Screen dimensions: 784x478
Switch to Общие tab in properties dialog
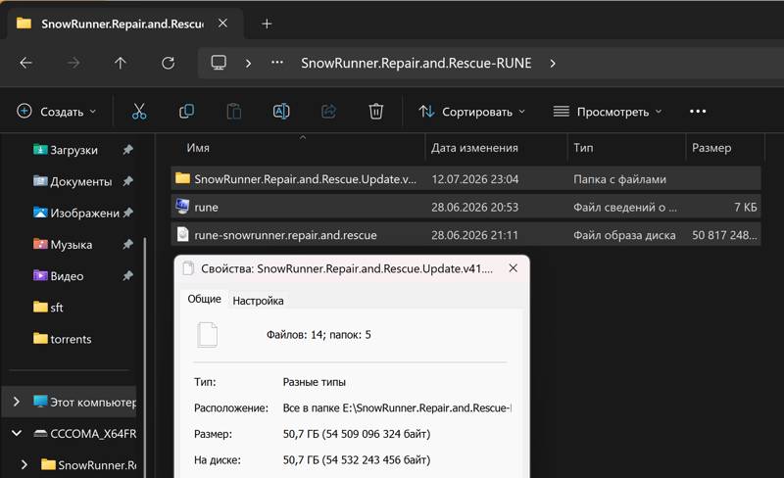pos(204,299)
